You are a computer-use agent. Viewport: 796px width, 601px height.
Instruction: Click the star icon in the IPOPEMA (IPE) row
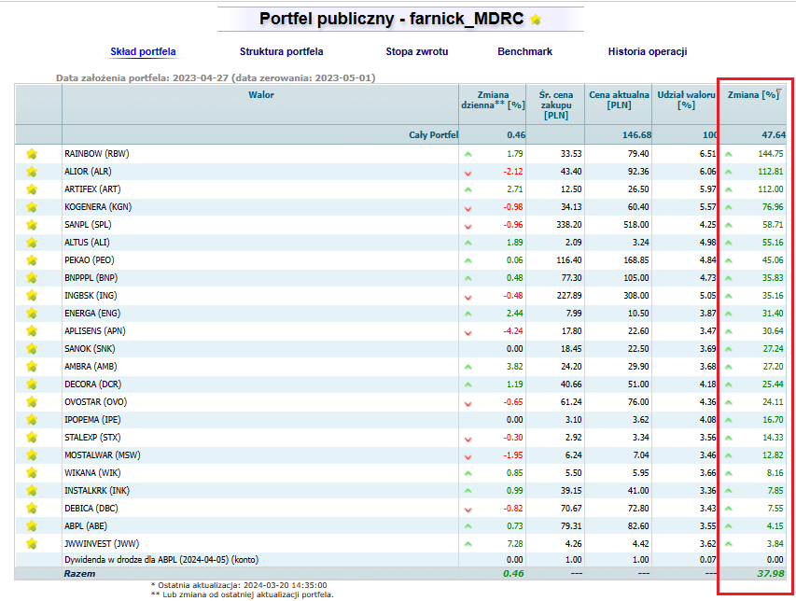point(32,420)
